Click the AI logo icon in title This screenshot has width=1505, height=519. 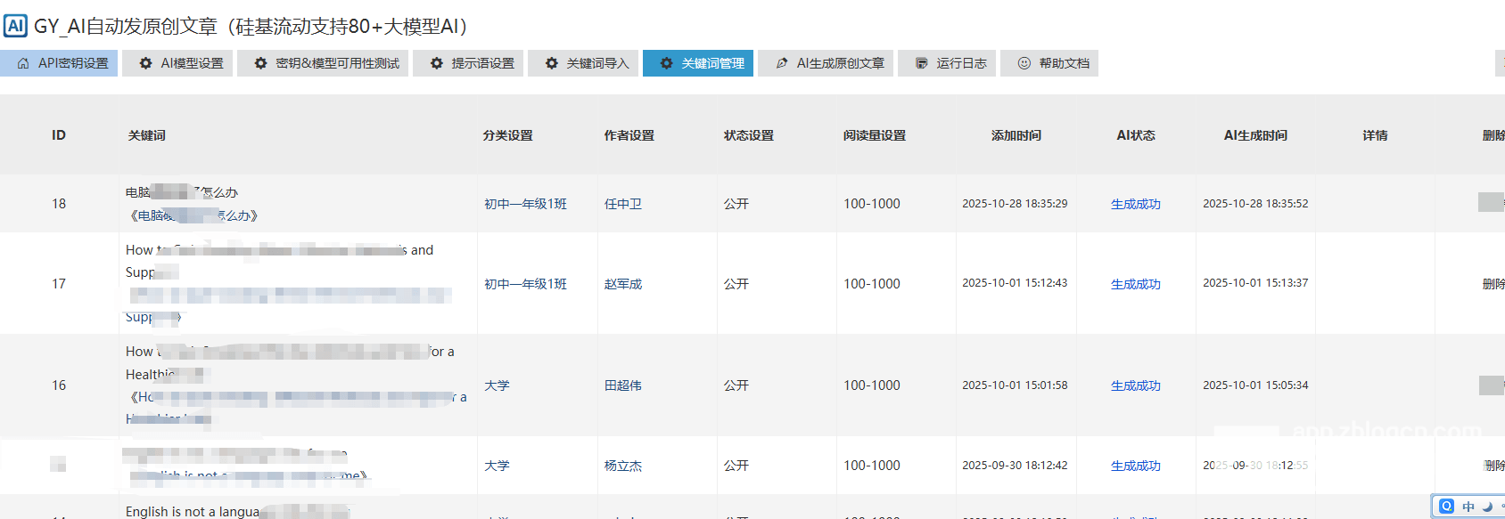pos(15,26)
